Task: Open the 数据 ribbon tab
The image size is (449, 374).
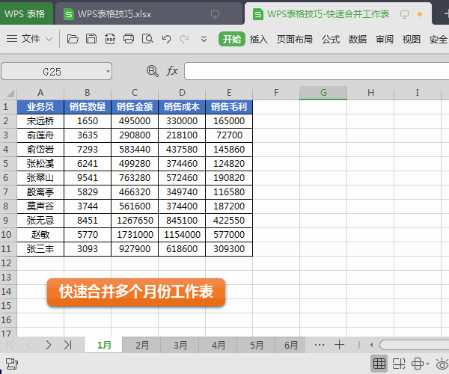Action: click(358, 39)
